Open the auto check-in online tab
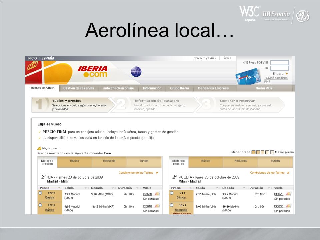The width and height of the screenshot is (320, 240). coord(118,88)
